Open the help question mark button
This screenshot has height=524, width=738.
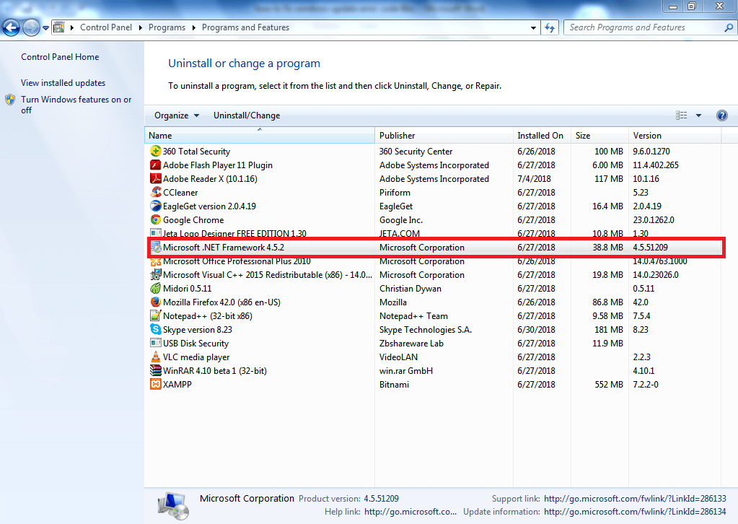721,115
